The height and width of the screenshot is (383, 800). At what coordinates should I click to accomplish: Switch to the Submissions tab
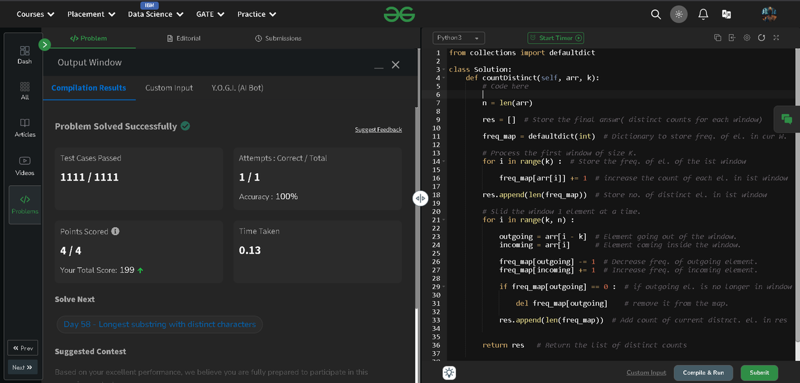click(x=278, y=38)
